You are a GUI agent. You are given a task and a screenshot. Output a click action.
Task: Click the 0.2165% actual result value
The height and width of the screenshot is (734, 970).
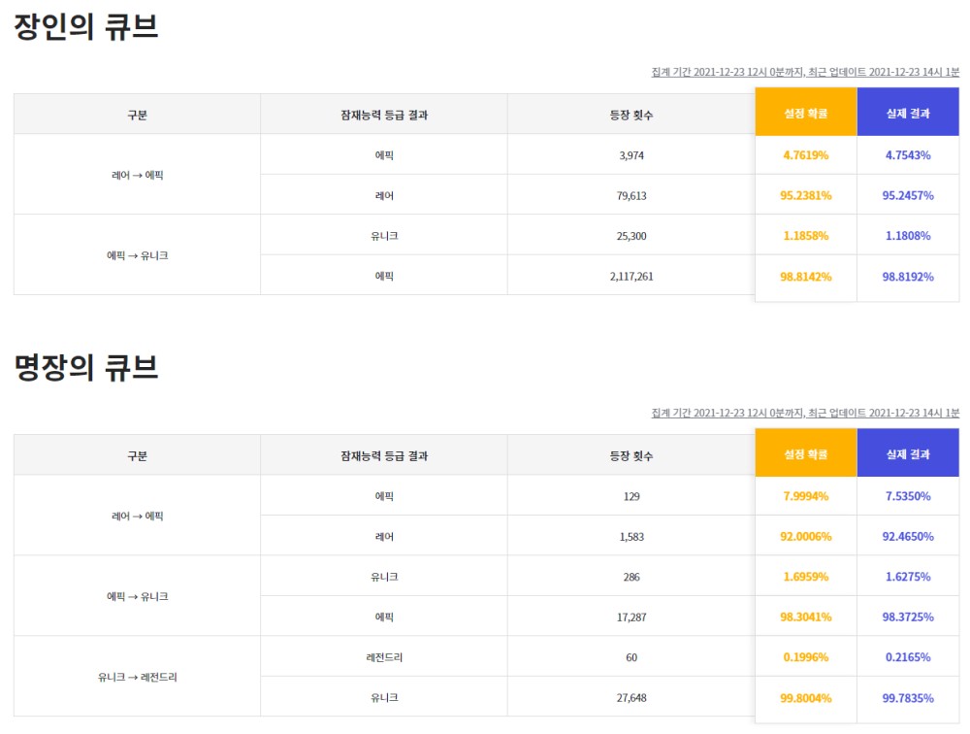click(x=908, y=657)
